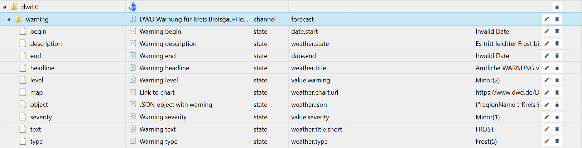Edit the type state
The image size is (582, 148).
(547, 141)
